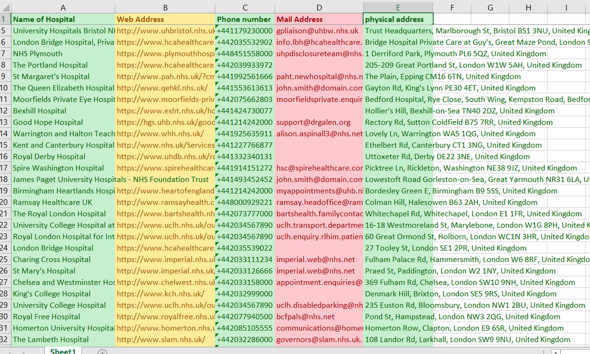Select the 'Spire Washington Hospital' cell
The width and height of the screenshot is (590, 354).
click(x=62, y=168)
